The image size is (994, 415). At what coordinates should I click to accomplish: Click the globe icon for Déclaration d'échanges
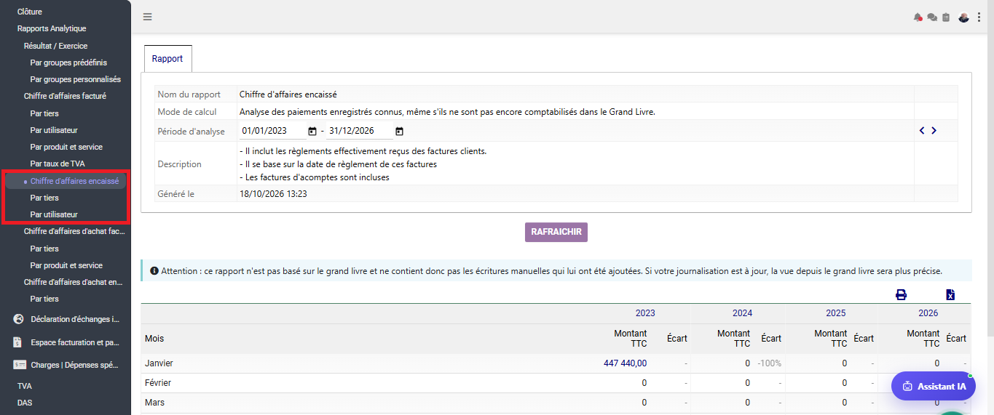pos(20,319)
